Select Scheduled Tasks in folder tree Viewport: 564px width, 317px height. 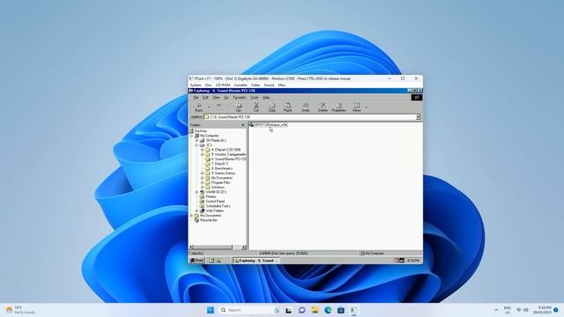pyautogui.click(x=218, y=206)
